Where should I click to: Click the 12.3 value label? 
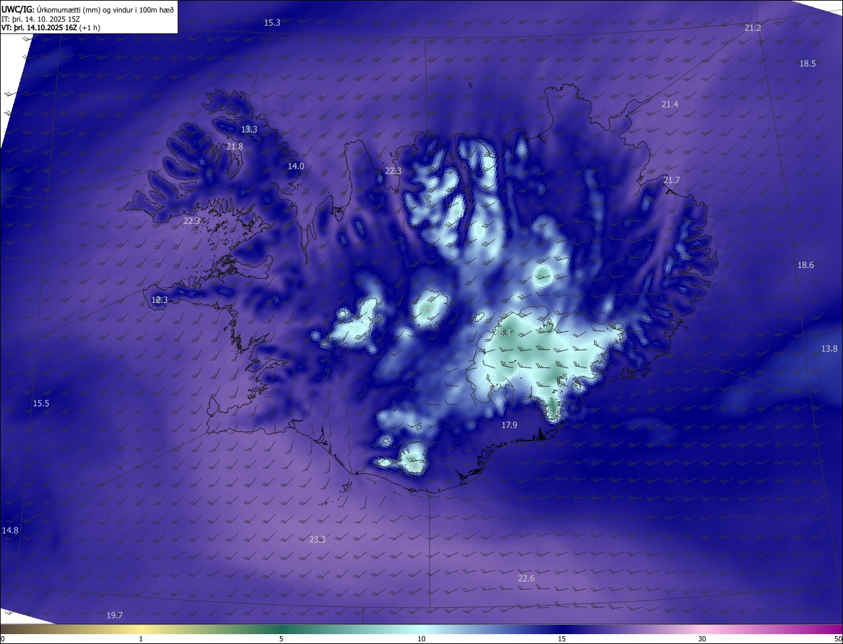coord(159,300)
